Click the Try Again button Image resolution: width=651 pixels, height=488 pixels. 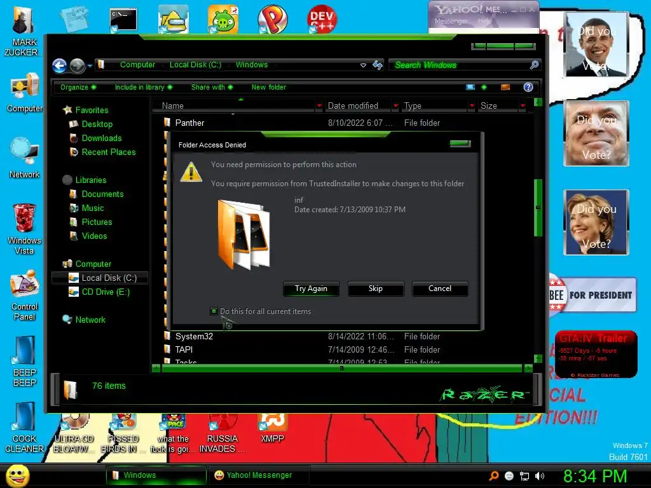(311, 289)
